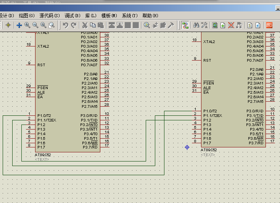This screenshot has width=280, height=203.
Task: Open the 系统(Y) menu
Action: coord(130,16)
